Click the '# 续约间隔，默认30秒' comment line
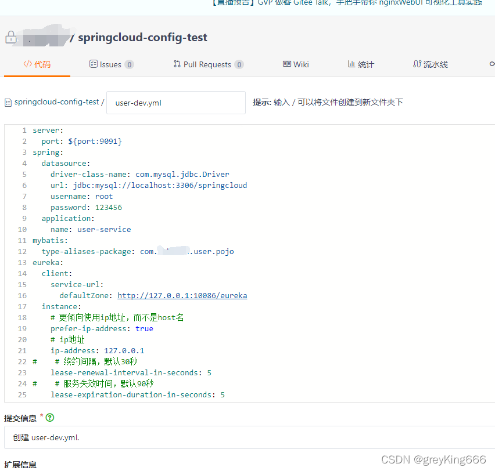This screenshot has width=495, height=471. pos(85,361)
